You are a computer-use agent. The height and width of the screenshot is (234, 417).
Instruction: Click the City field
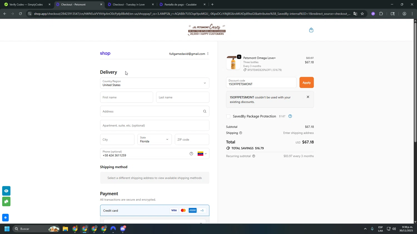117,139
